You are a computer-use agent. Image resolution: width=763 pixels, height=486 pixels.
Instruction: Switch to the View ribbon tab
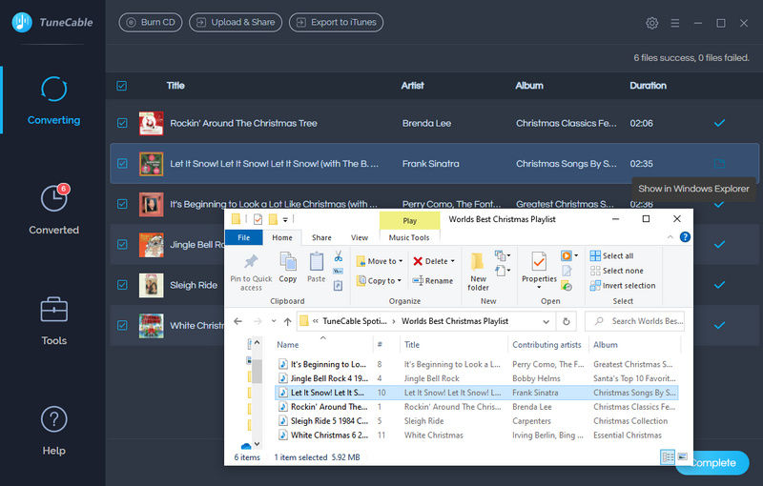click(360, 237)
